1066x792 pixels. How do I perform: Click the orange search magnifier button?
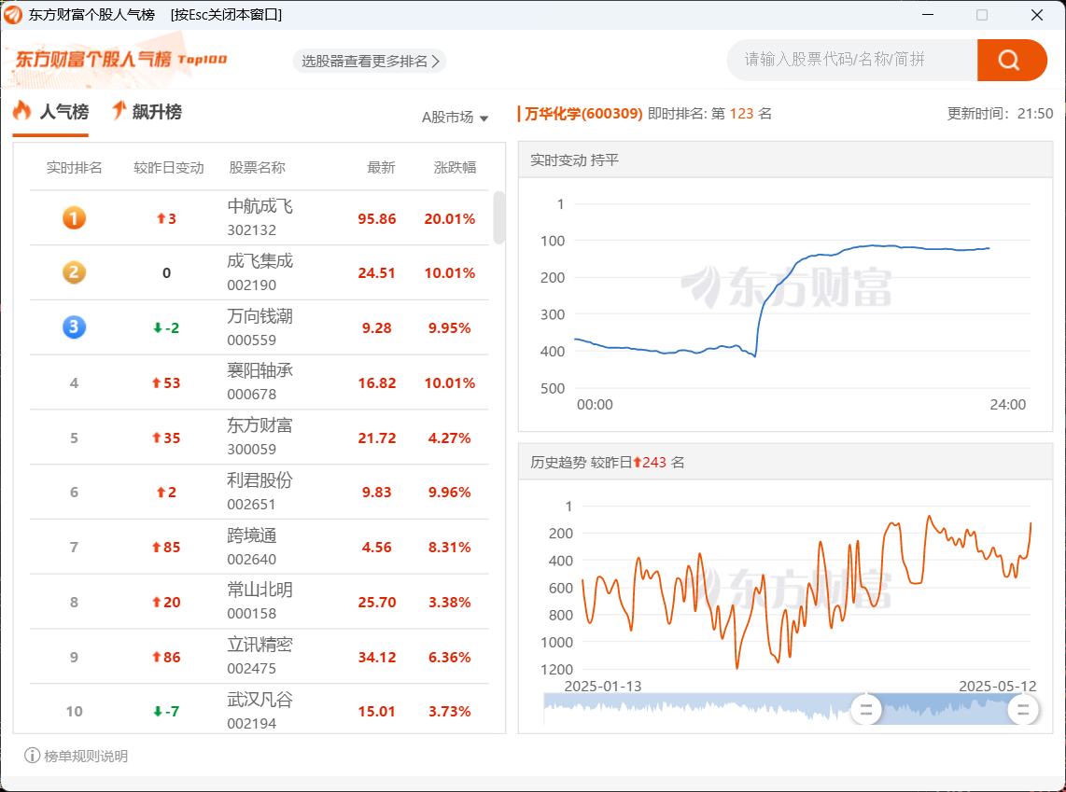1011,60
